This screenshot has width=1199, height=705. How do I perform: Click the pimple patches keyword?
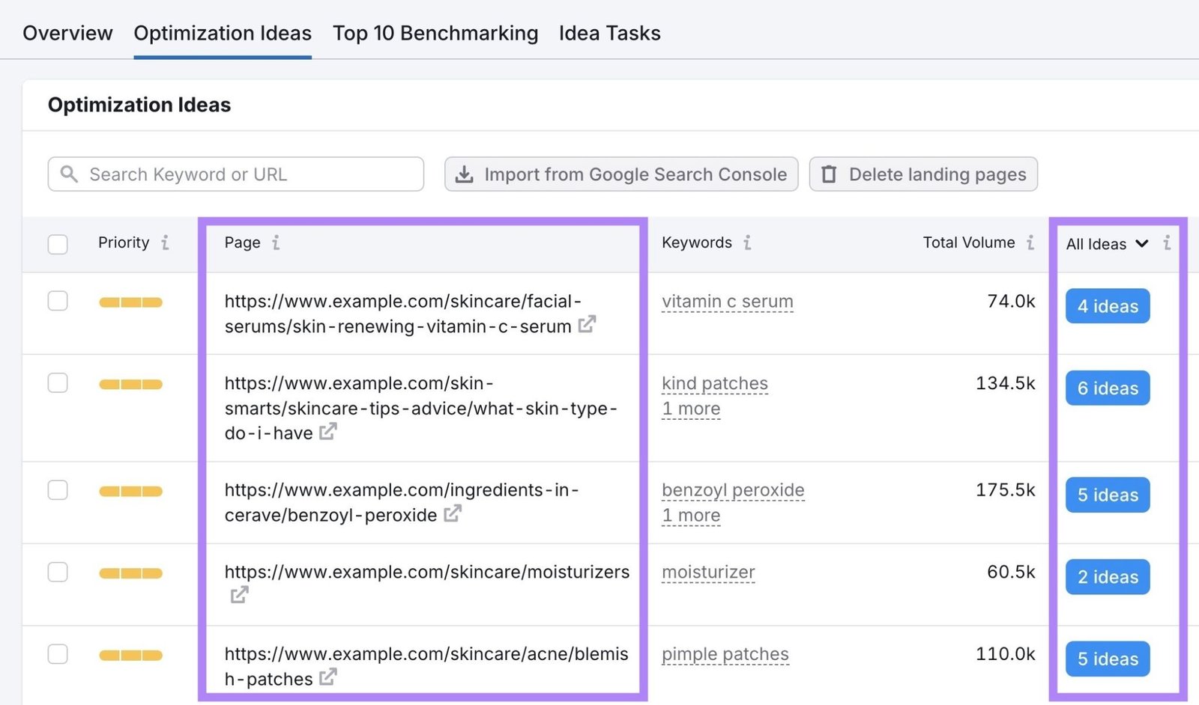point(725,655)
